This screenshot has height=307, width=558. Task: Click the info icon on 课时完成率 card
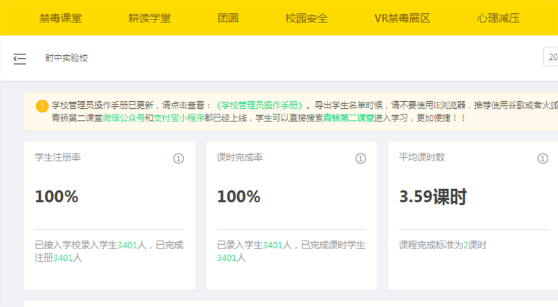361,158
